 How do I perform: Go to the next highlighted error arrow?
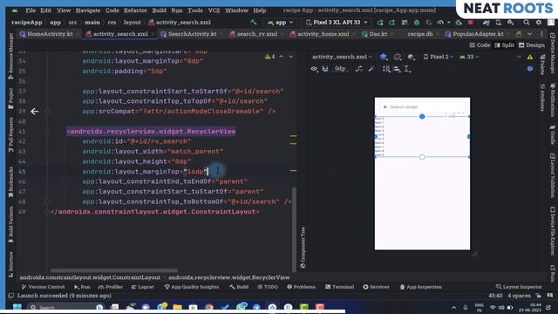290,57
